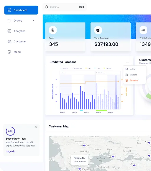
Task: Click the ⌘ K shortcut hint
Action: [81, 7]
